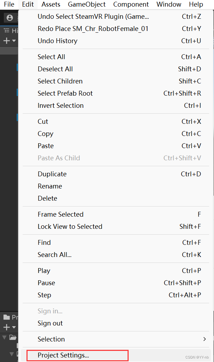Select Frame Selected menu entry
The width and height of the screenshot is (214, 362).
61,214
